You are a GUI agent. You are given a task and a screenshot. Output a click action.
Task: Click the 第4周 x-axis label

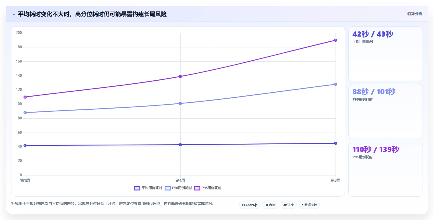coord(180,180)
